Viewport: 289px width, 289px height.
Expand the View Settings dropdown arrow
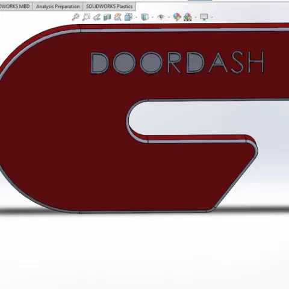click(212, 17)
